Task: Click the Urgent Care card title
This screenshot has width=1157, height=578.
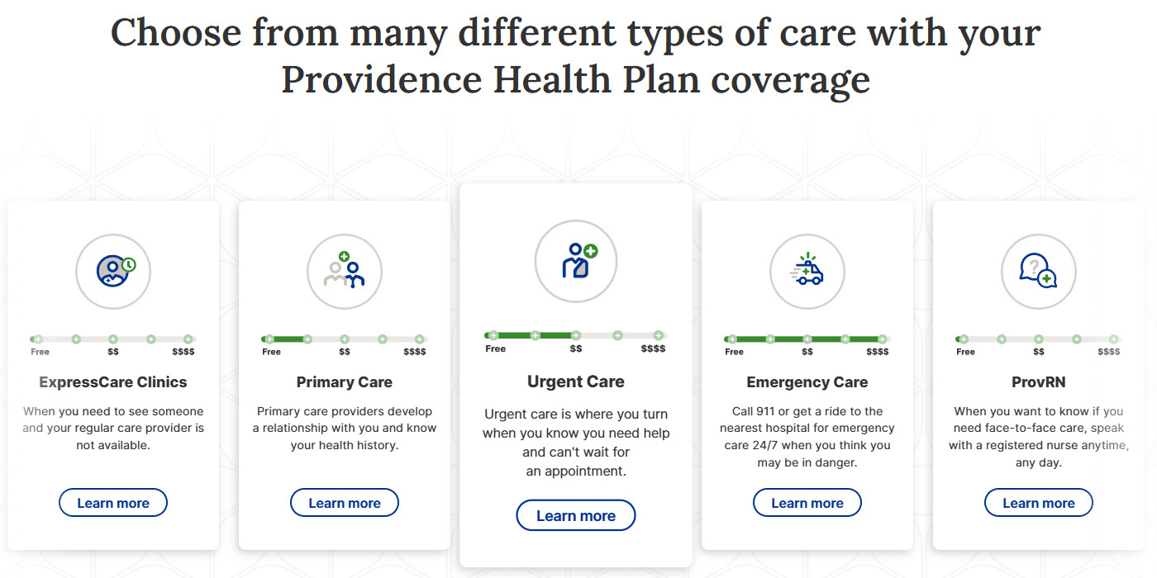Action: pos(576,381)
